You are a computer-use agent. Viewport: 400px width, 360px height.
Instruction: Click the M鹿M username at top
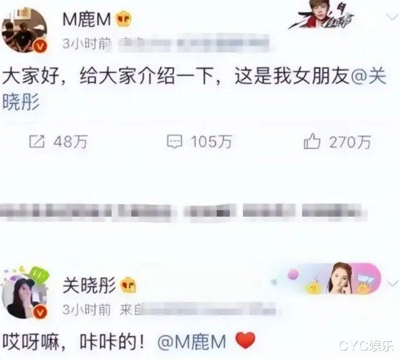[x=87, y=19]
